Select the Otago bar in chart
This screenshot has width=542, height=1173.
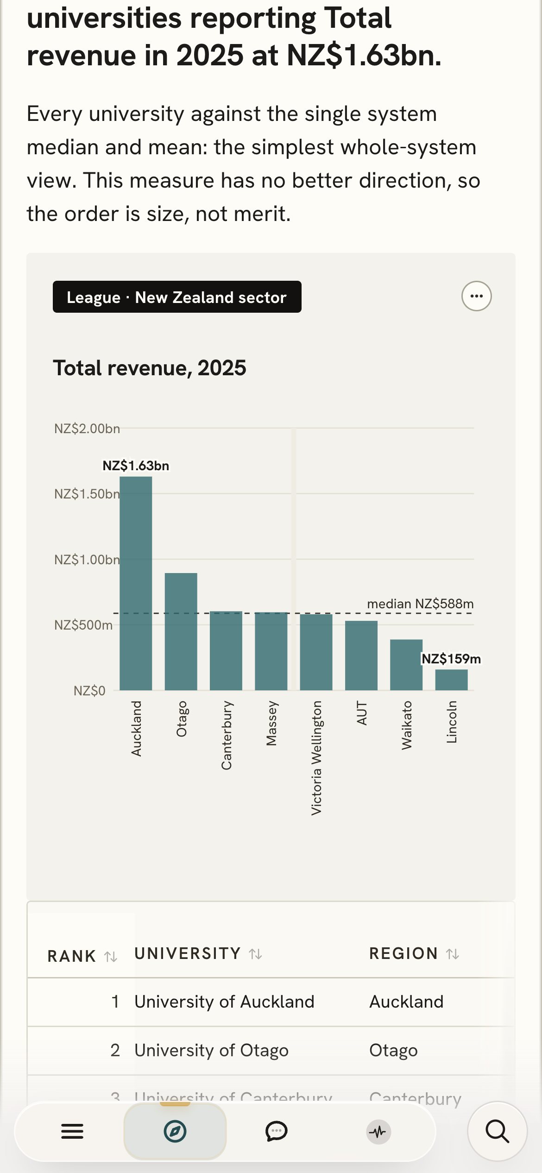[181, 631]
